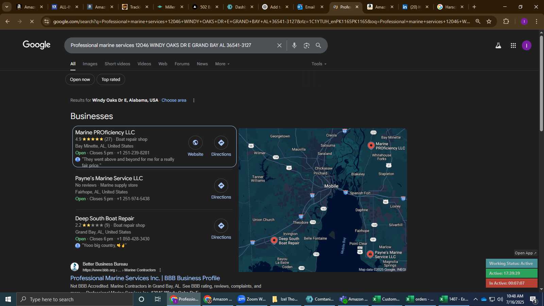Viewport: 544px width, 306px height.
Task: Switch to Short videos results tab
Action: (x=117, y=64)
